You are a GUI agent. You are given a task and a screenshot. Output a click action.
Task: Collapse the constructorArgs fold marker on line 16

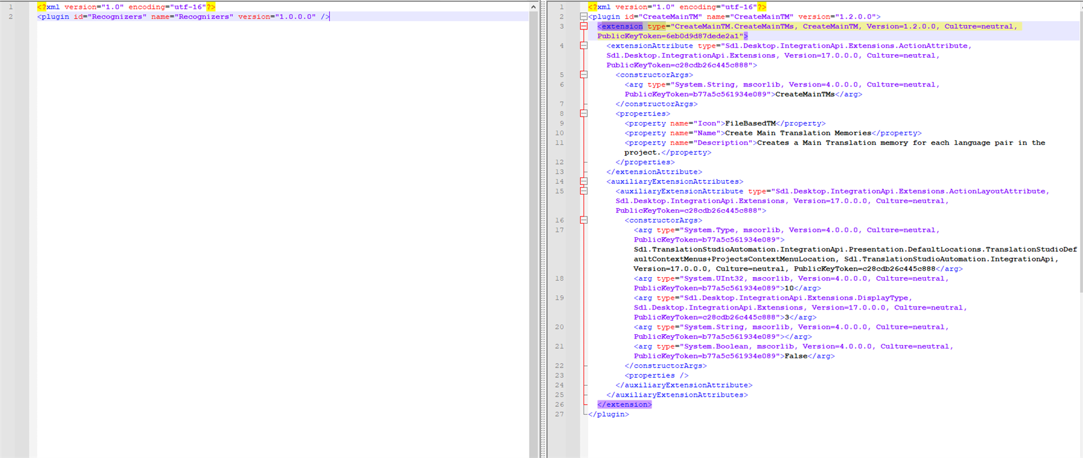pyautogui.click(x=584, y=220)
